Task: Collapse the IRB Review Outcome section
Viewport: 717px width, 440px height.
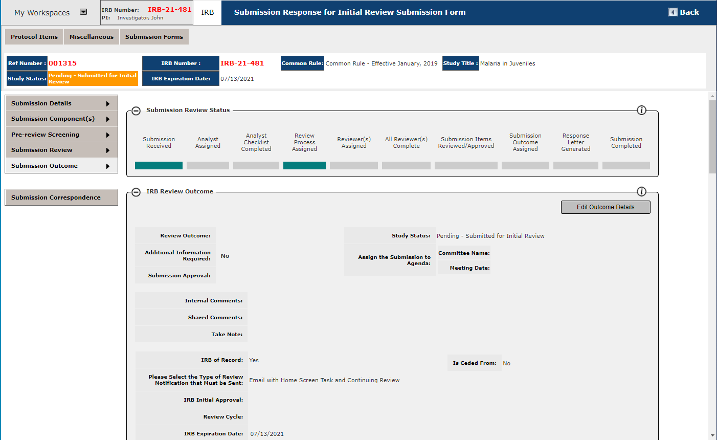Action: pos(136,192)
